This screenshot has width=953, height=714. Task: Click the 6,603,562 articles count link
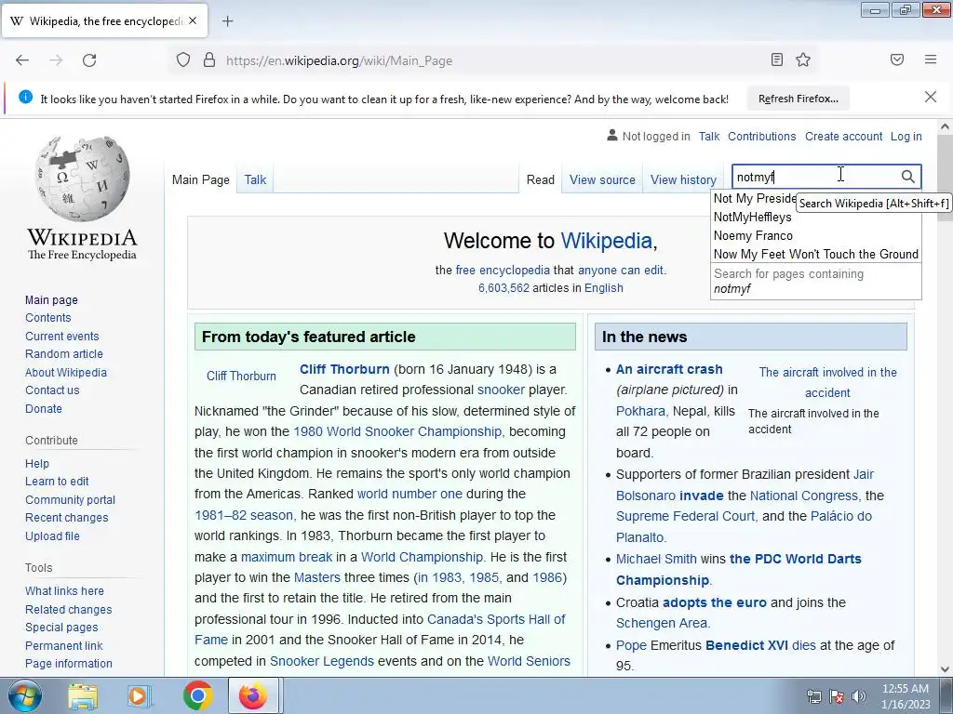(503, 288)
